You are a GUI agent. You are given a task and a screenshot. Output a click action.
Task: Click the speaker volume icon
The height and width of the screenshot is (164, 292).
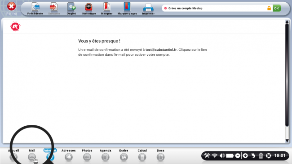(x=222, y=155)
